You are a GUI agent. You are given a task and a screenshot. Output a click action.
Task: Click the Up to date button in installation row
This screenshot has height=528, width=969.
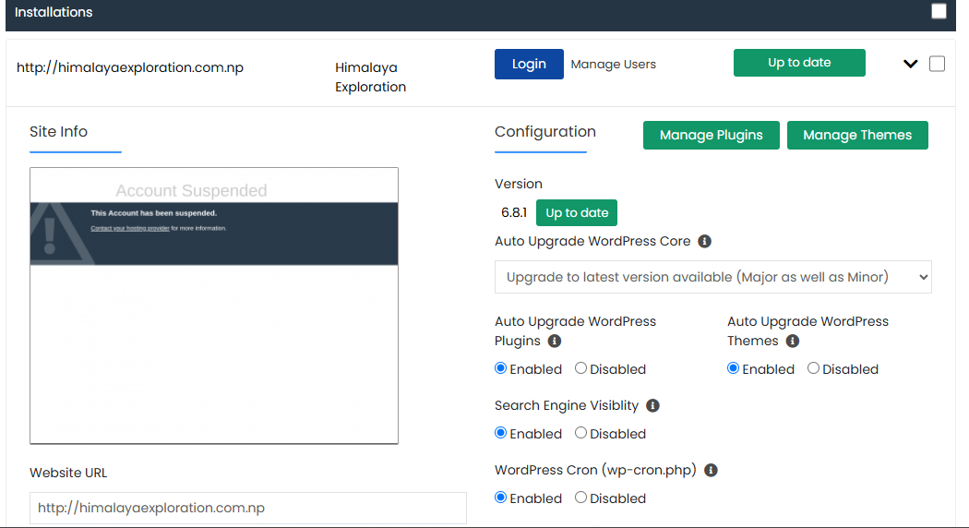click(x=799, y=63)
